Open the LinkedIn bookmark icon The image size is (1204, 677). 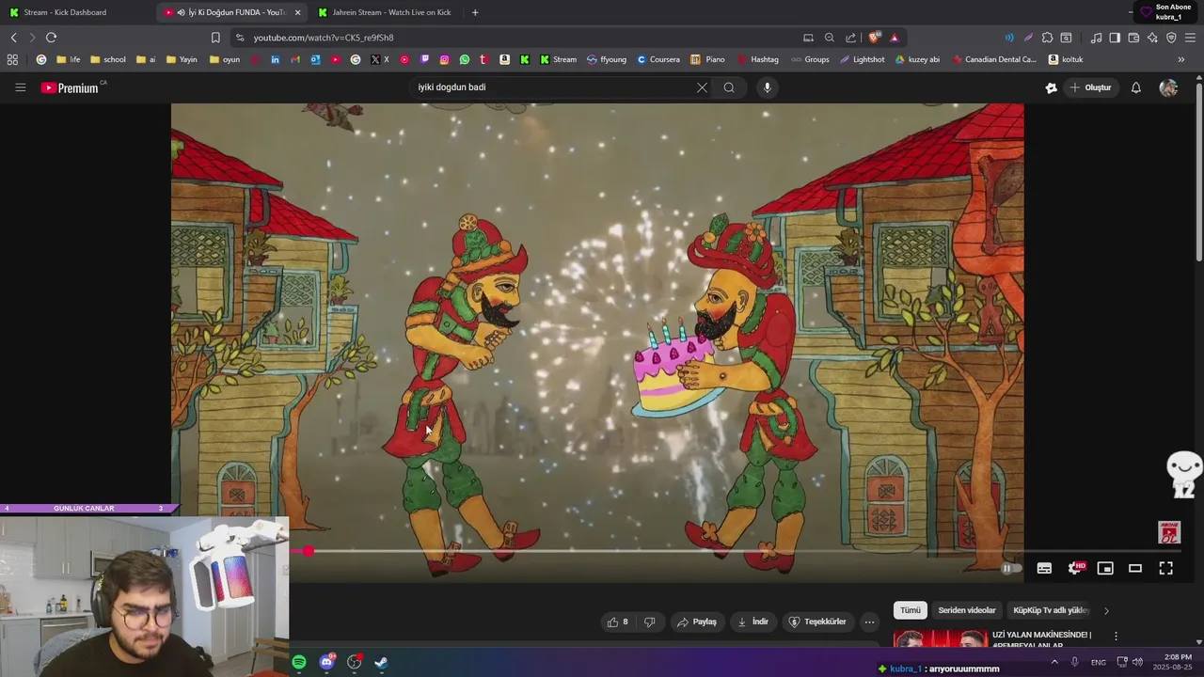tap(275, 59)
